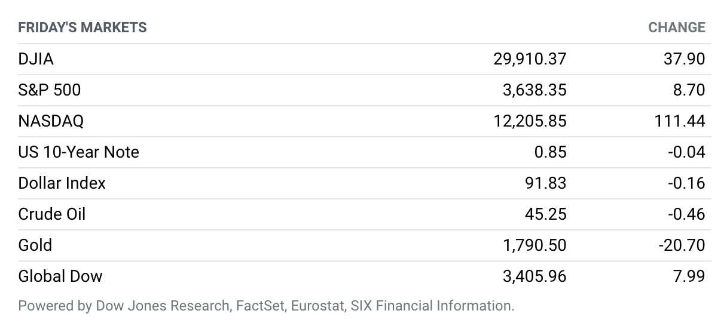Click the NASDAQ change value 111.44

pyautogui.click(x=680, y=121)
